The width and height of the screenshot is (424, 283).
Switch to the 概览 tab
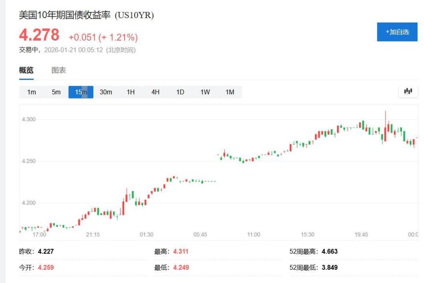[25, 71]
